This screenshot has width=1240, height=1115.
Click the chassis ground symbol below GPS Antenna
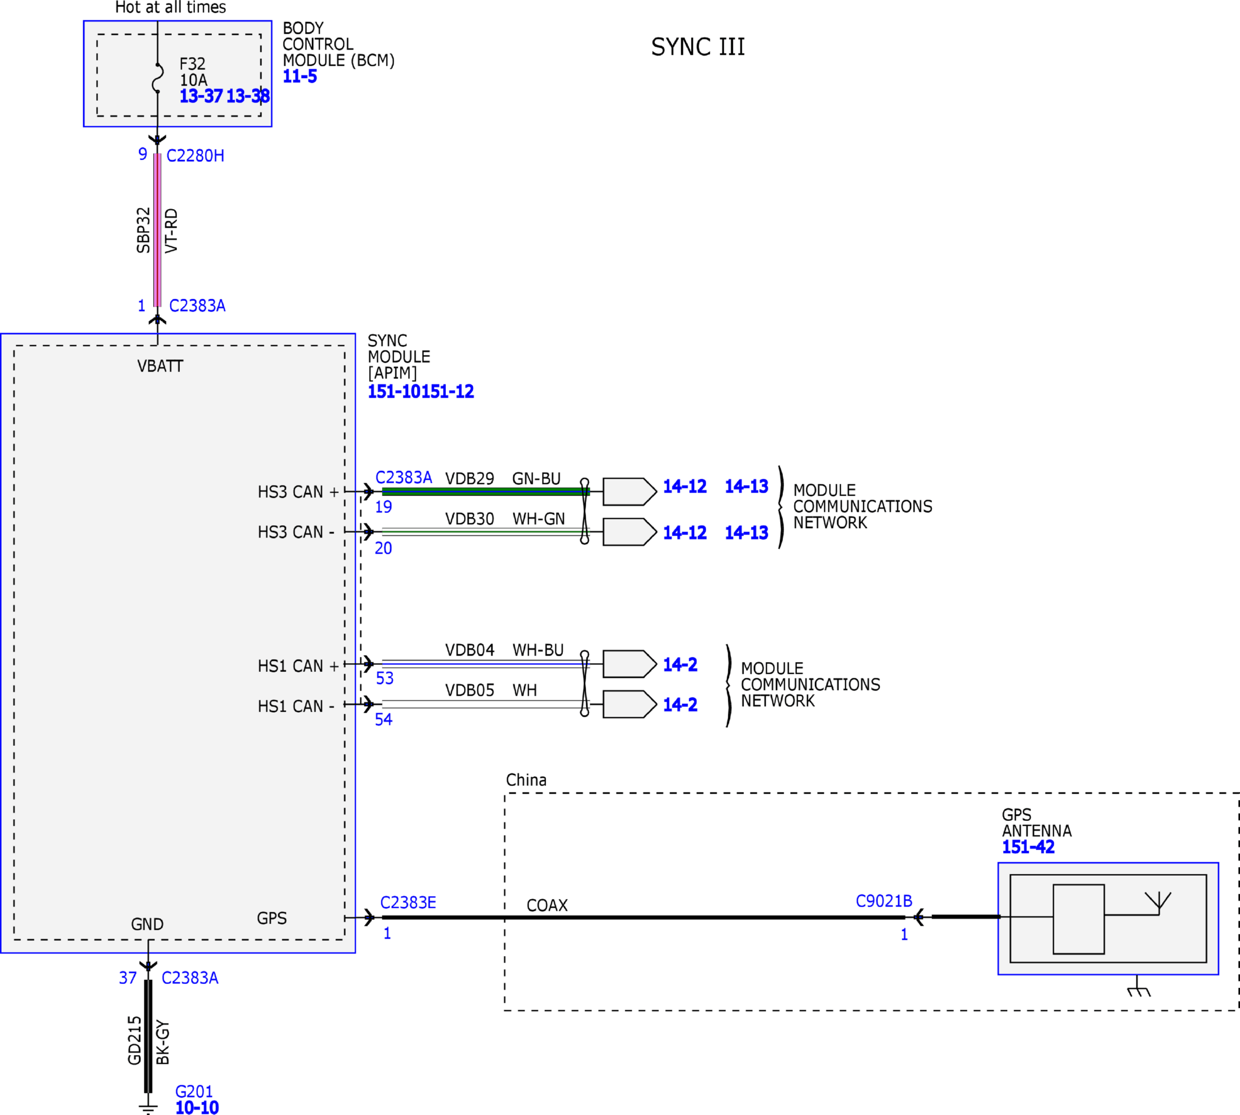[x=1138, y=986]
